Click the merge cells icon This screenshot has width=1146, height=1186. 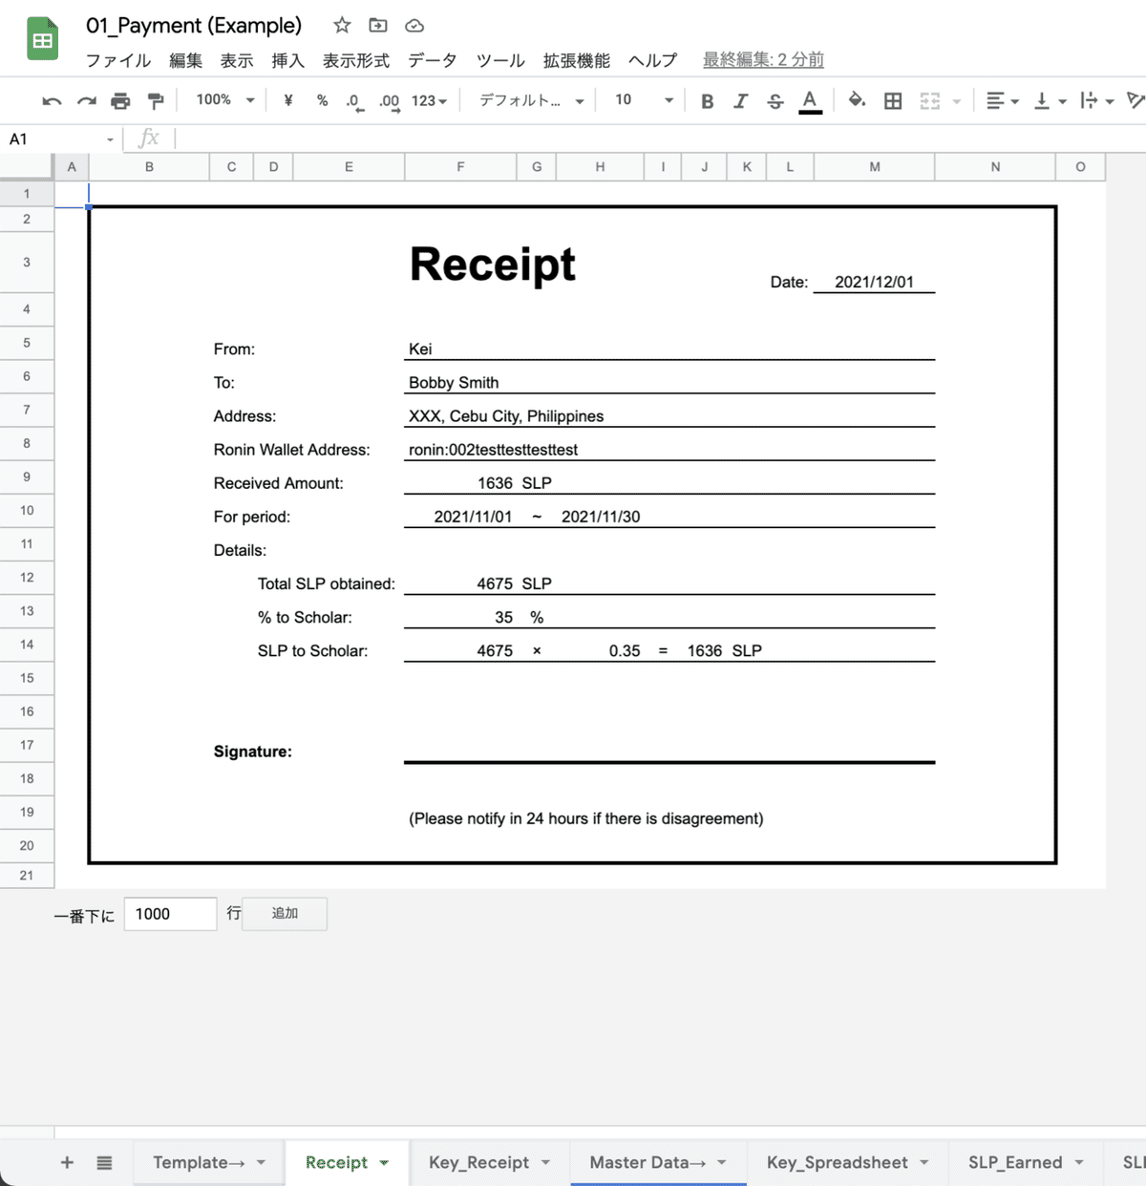(929, 100)
